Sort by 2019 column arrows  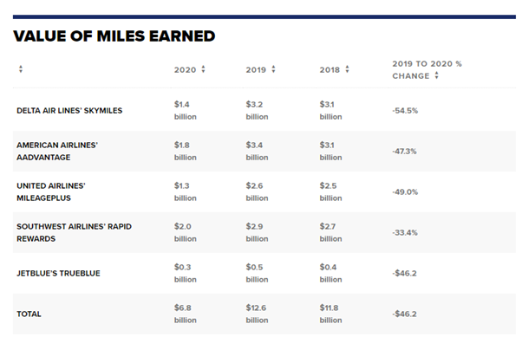click(x=273, y=69)
